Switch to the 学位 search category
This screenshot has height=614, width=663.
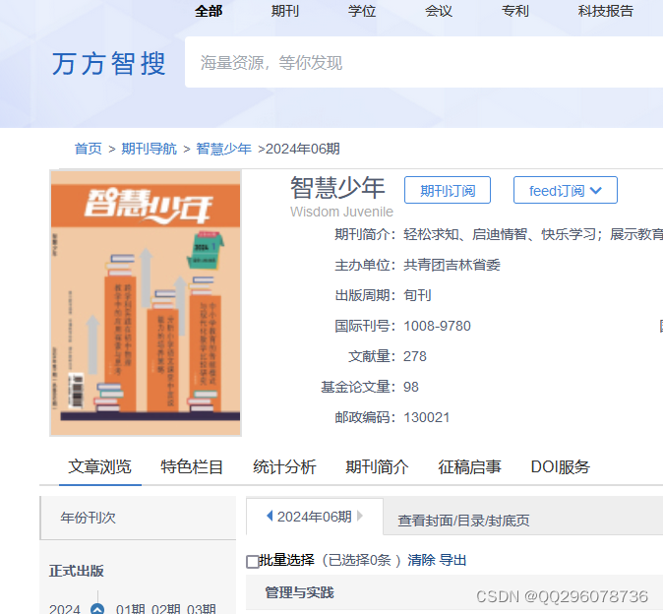[x=362, y=11]
